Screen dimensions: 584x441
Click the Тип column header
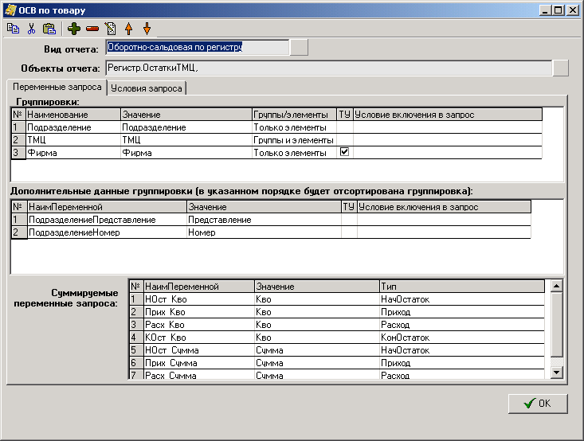pyautogui.click(x=462, y=287)
